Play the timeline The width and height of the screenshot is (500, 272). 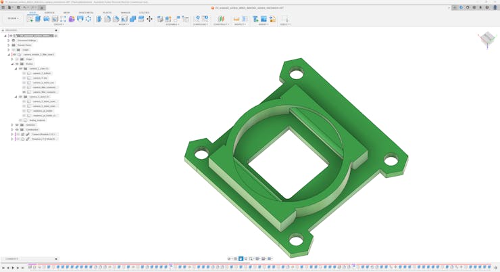13,268
